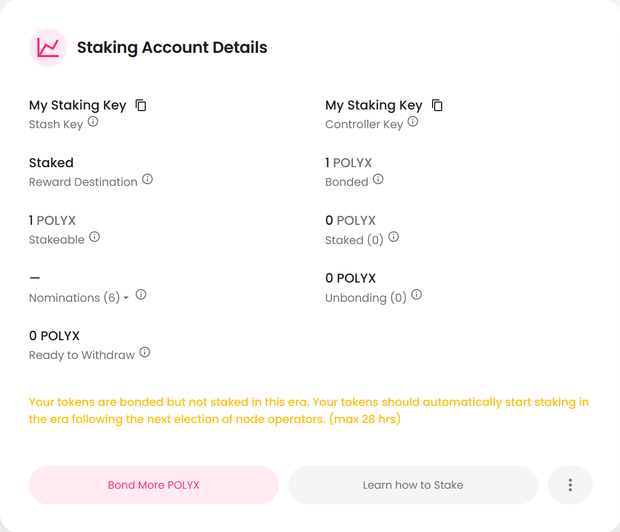Screen dimensions: 620x532
Task: Open the Nominations info tooltip
Action: pos(141,295)
